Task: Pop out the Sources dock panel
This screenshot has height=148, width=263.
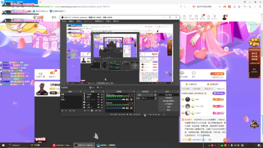Action: point(103,92)
